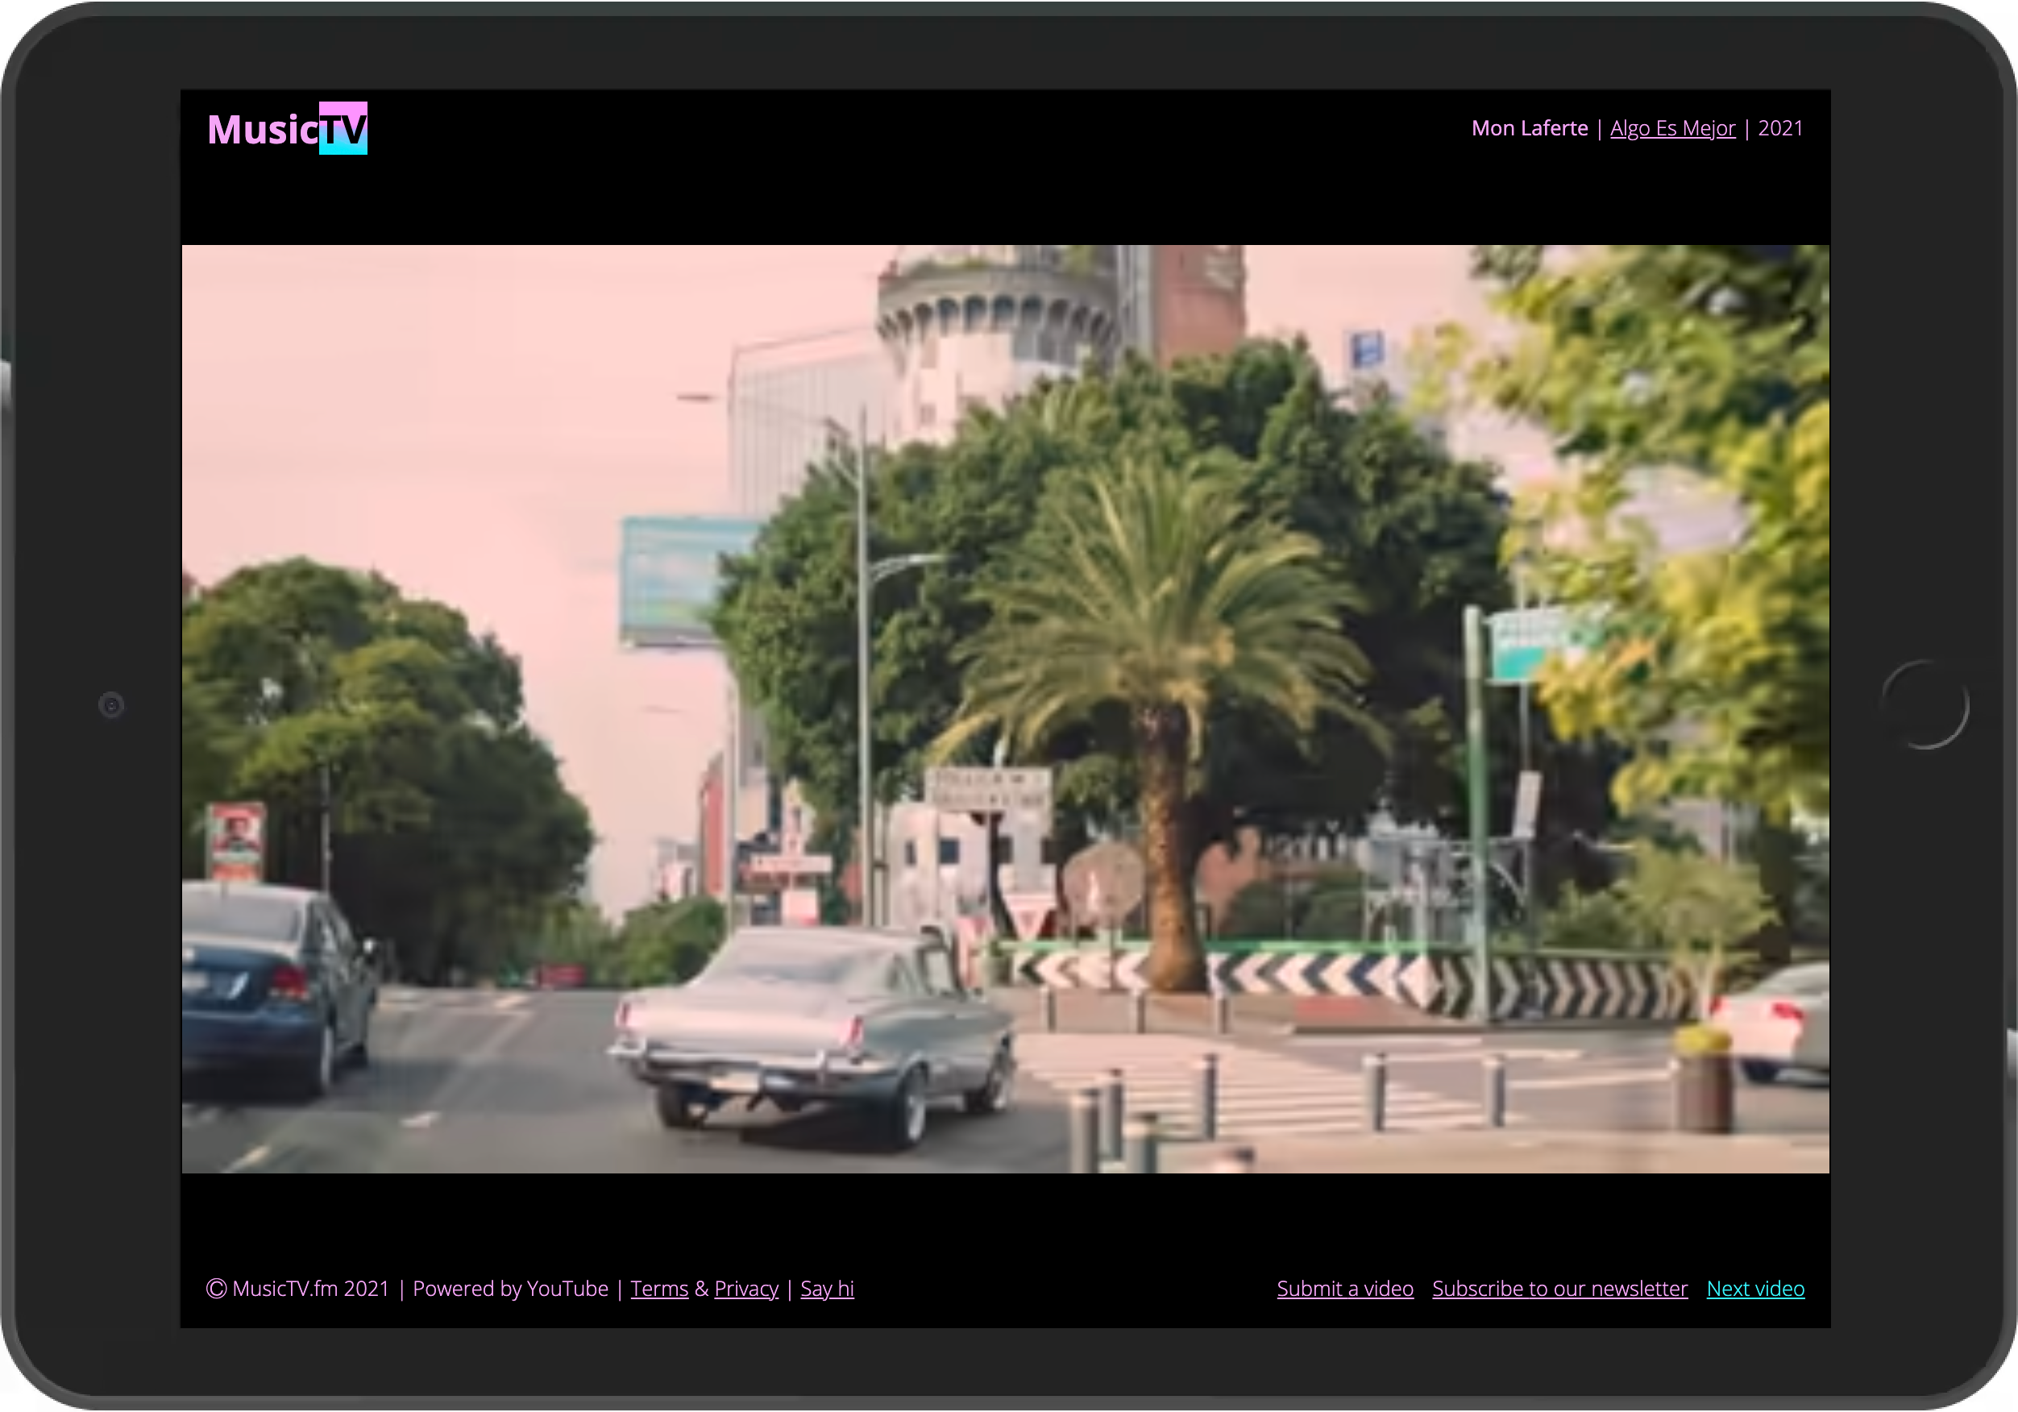Open the Privacy page
Screen dimensions: 2018x1412
pos(745,1287)
